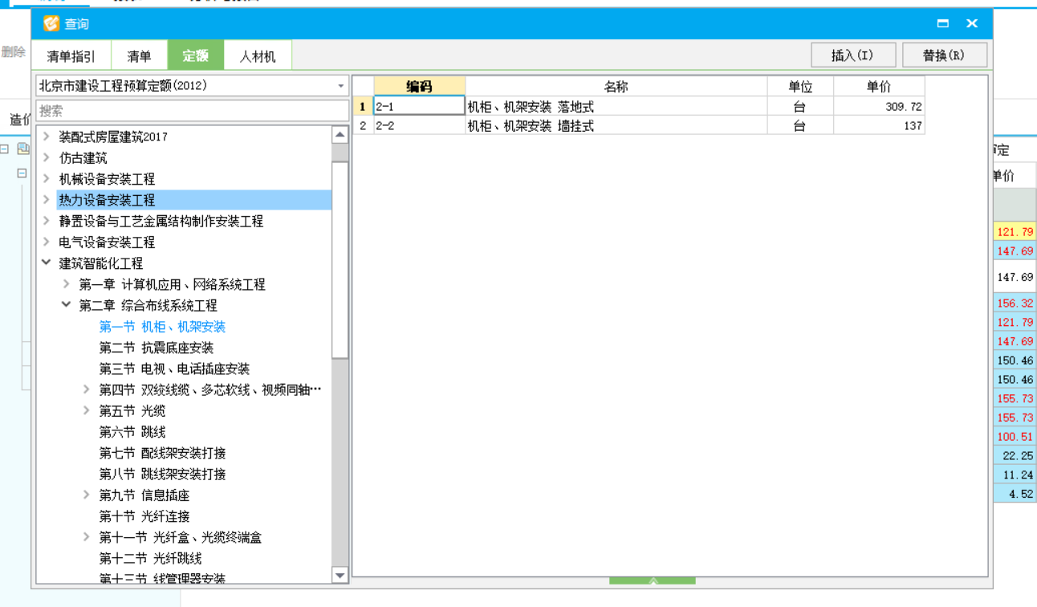Click 机柜、机架安装 落地式 name cell
The image size is (1037, 607).
click(x=616, y=106)
